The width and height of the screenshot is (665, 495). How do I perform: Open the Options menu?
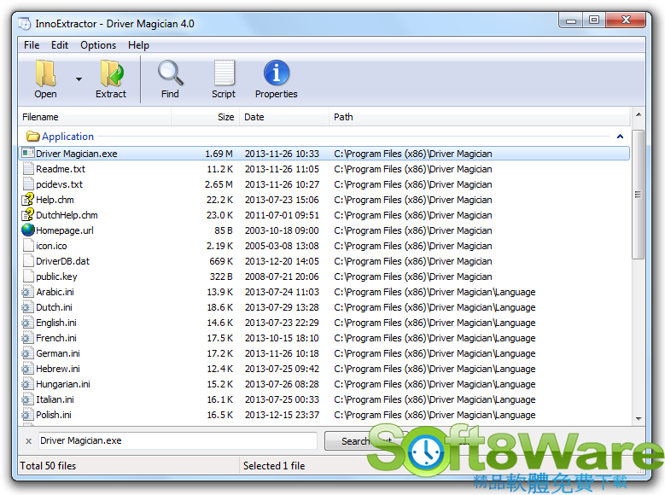tap(98, 45)
